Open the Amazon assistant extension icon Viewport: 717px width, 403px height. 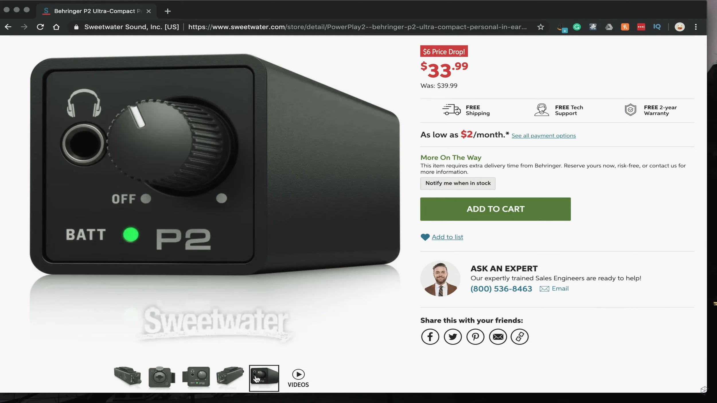[562, 28]
